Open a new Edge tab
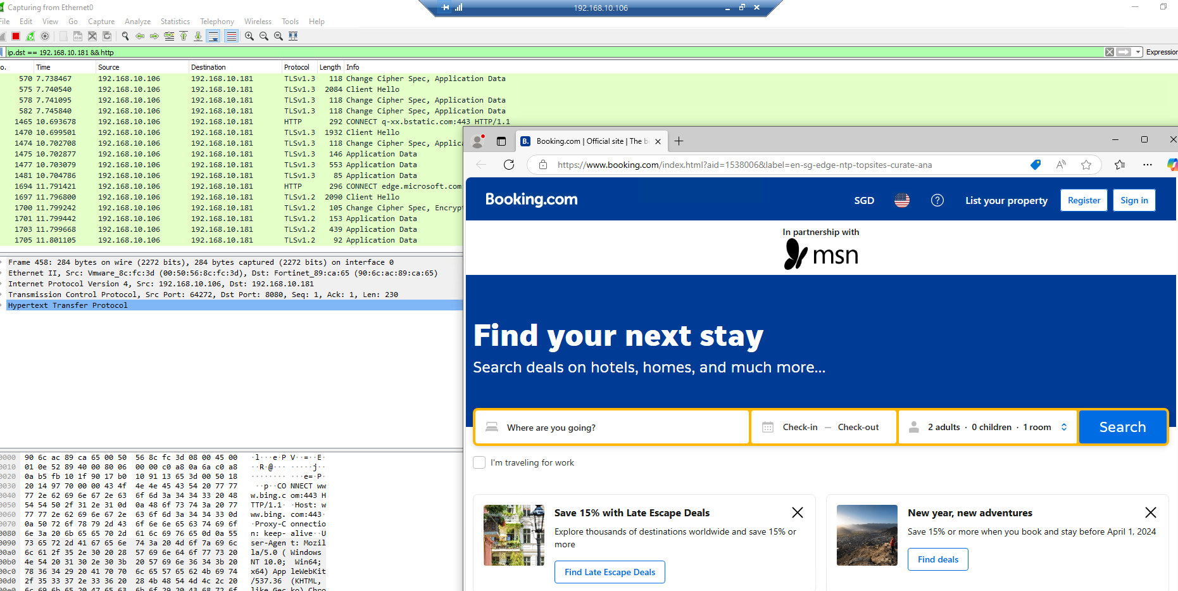1178x591 pixels. tap(679, 141)
